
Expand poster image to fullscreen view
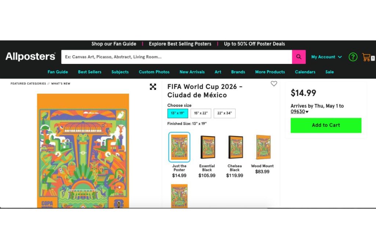click(153, 87)
